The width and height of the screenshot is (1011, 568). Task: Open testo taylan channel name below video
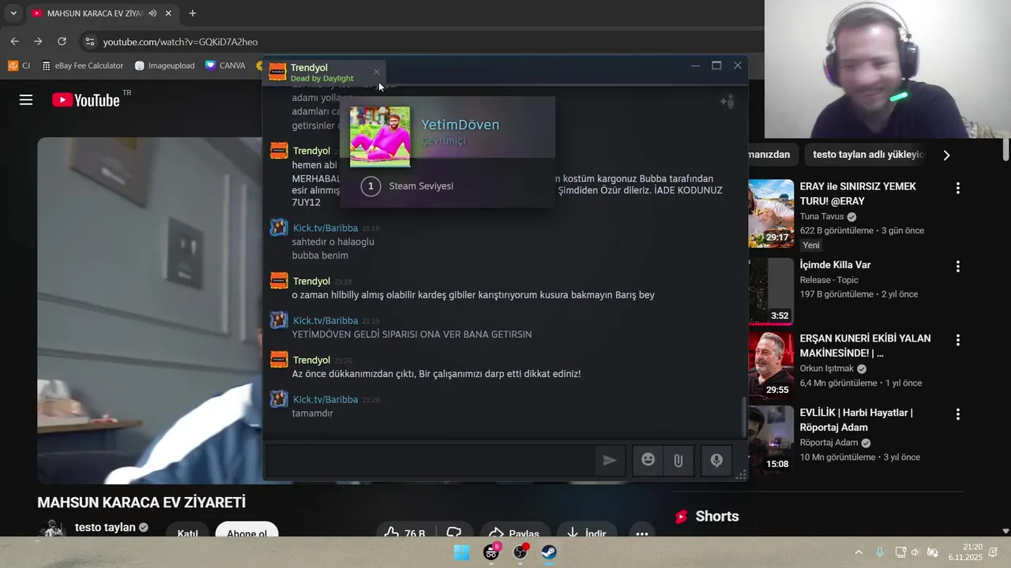click(x=105, y=527)
